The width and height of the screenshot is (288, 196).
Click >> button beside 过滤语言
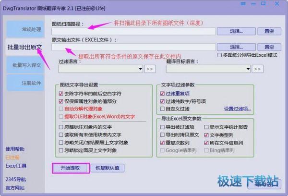point(150,69)
